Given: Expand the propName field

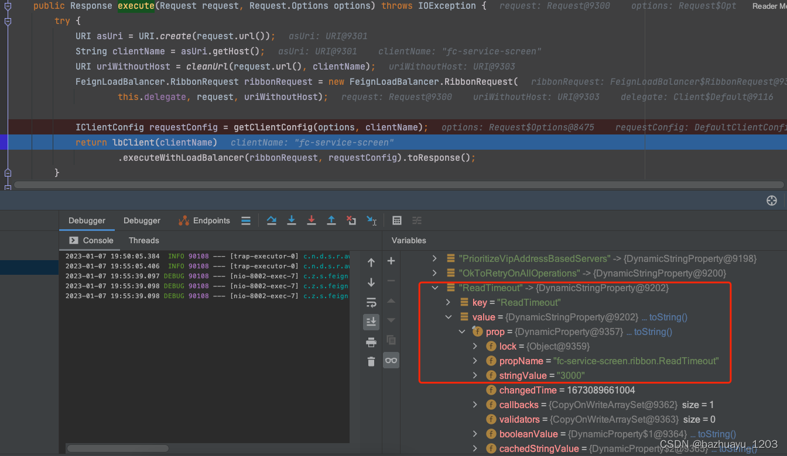Looking at the screenshot, I should coord(476,361).
